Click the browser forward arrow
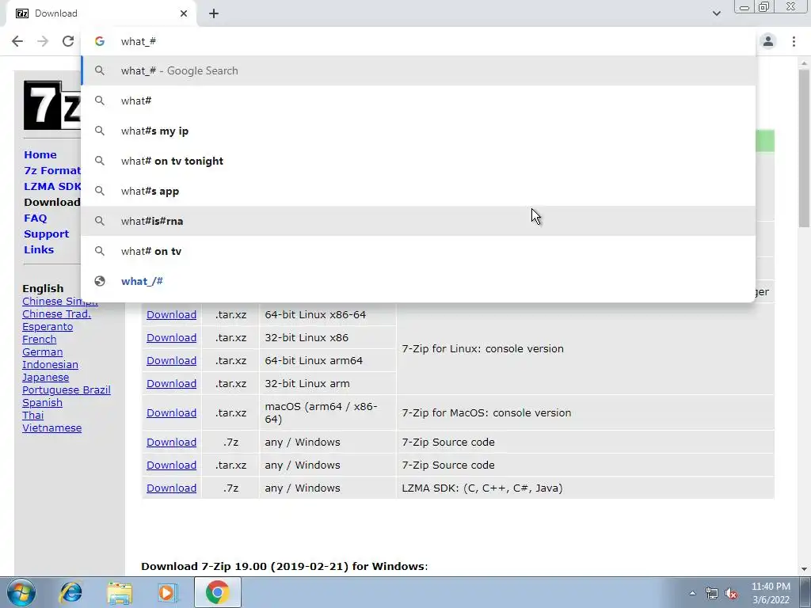The width and height of the screenshot is (811, 608). coord(43,41)
